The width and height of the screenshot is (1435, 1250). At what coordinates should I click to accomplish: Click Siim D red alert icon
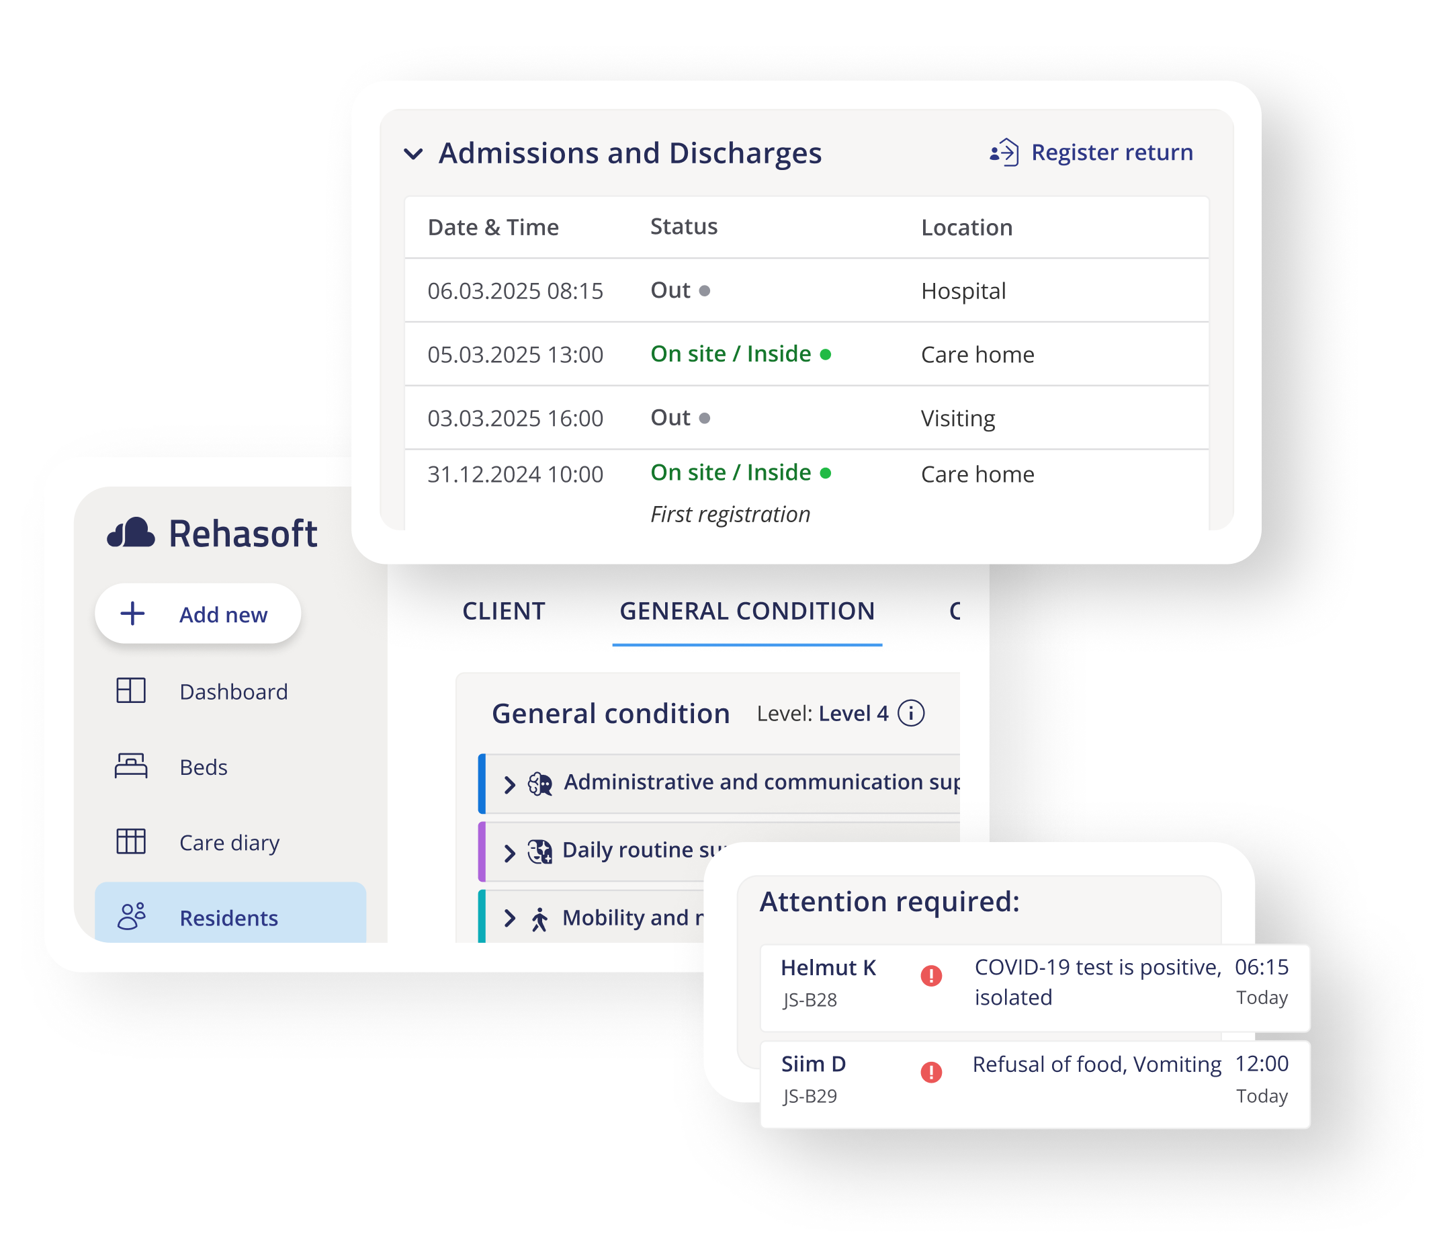pyautogui.click(x=931, y=1072)
